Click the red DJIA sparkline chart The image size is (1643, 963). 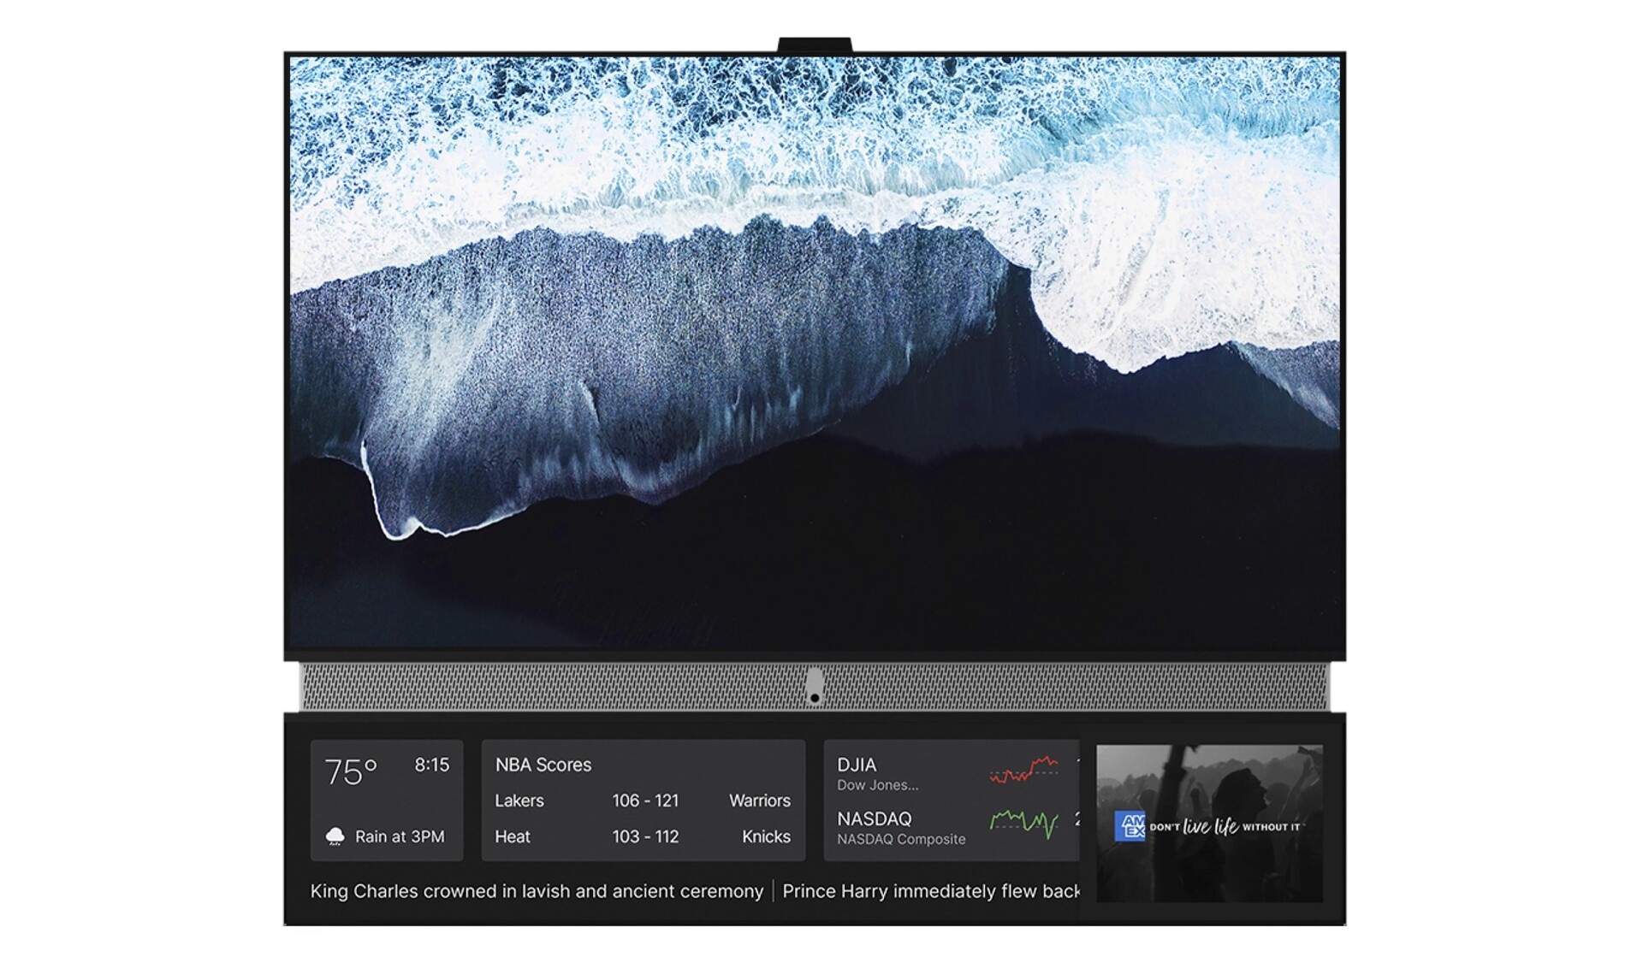1024,771
